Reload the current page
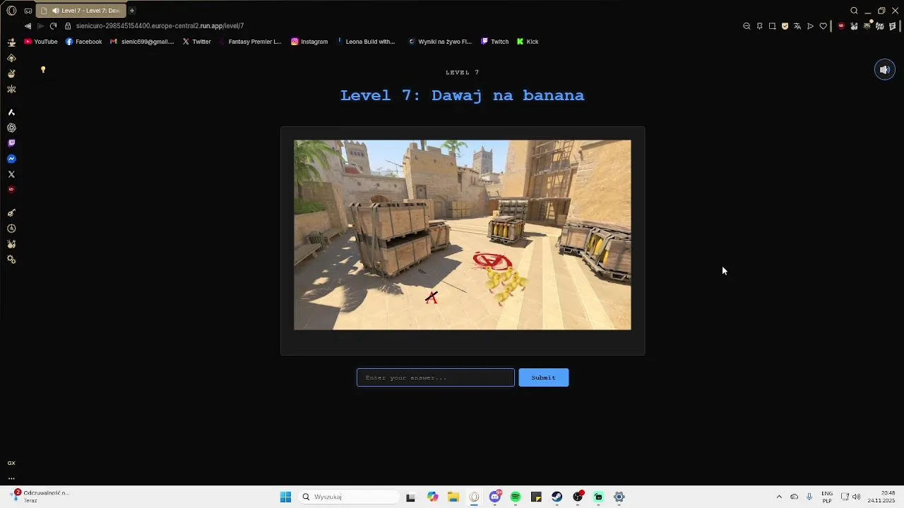The width and height of the screenshot is (904, 508). pos(53,26)
